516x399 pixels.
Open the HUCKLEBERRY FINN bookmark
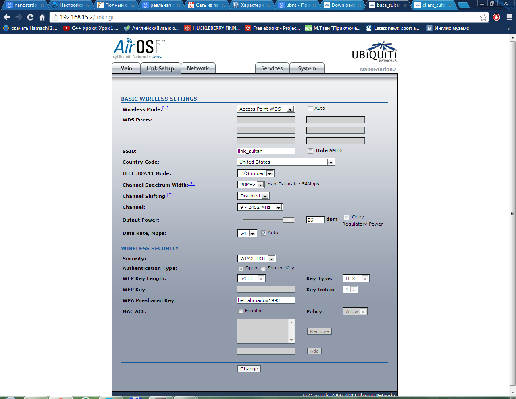coord(212,28)
